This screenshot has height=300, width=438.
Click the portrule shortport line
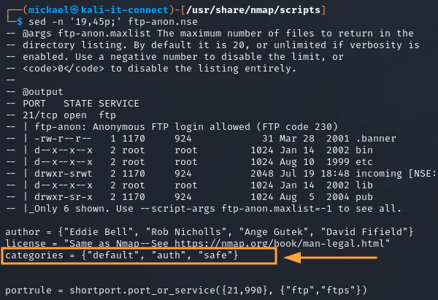pos(184,291)
